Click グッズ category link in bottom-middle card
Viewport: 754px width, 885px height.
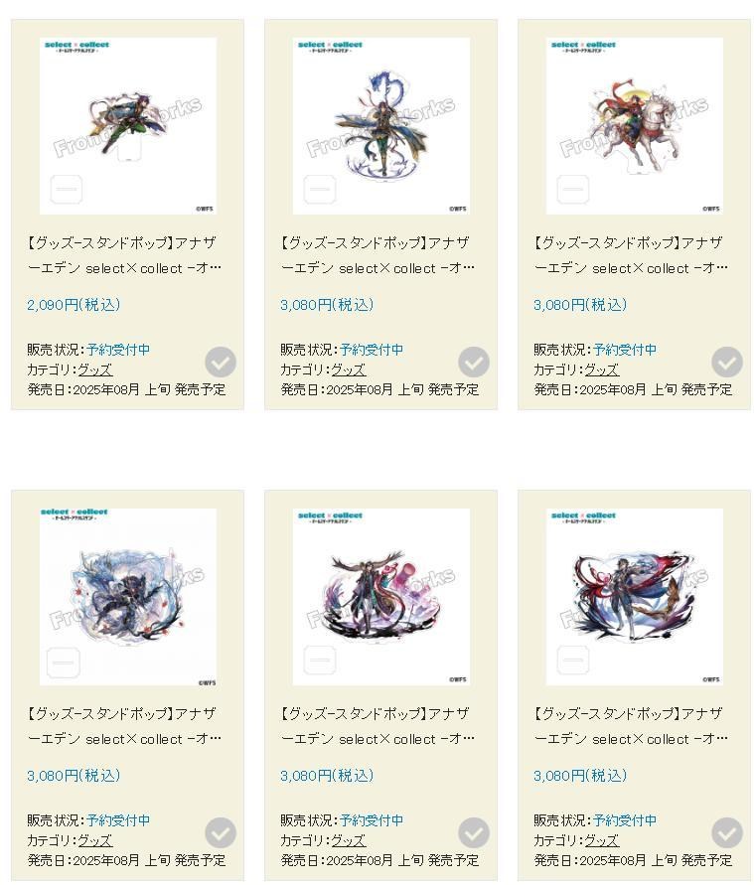tap(349, 840)
